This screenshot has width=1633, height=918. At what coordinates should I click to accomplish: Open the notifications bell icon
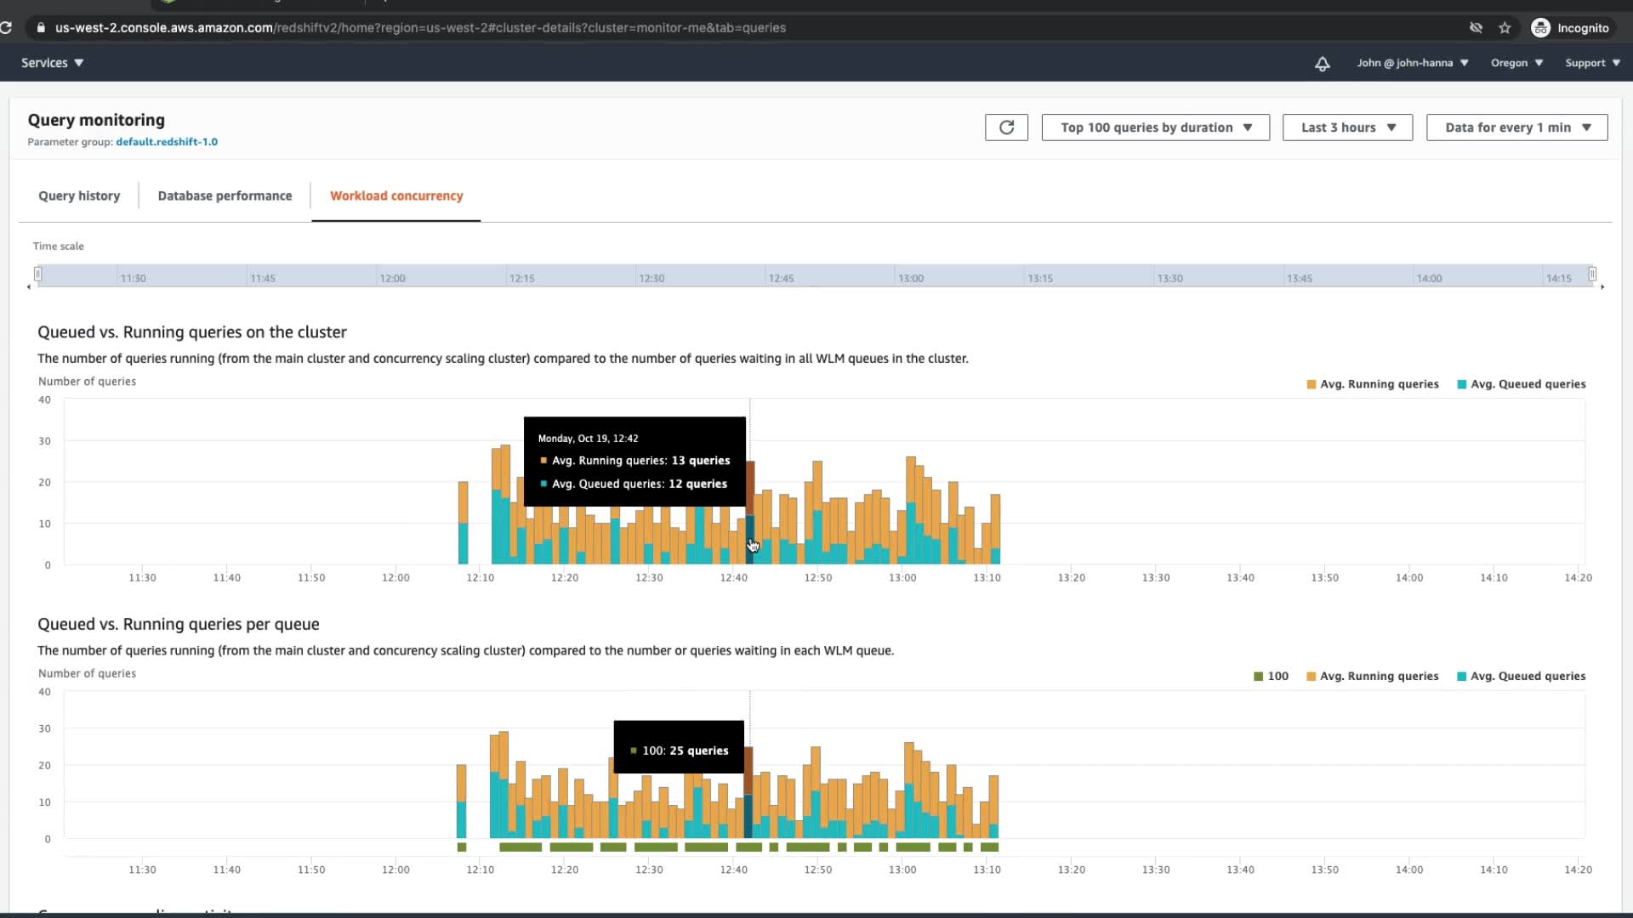tap(1322, 64)
